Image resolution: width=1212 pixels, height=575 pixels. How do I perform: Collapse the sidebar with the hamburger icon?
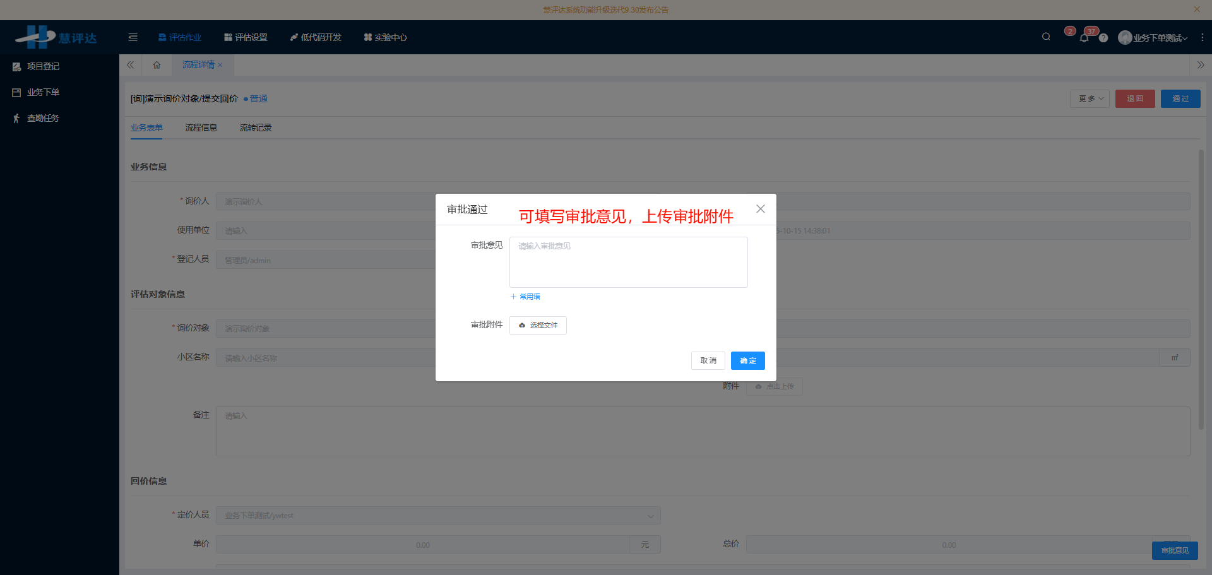133,37
